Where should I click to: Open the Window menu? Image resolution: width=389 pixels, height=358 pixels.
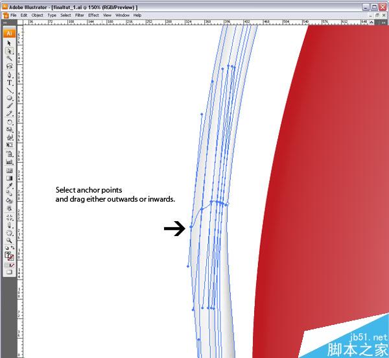point(123,15)
